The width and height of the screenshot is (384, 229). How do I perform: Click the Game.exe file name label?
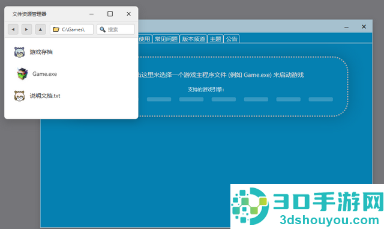point(44,74)
